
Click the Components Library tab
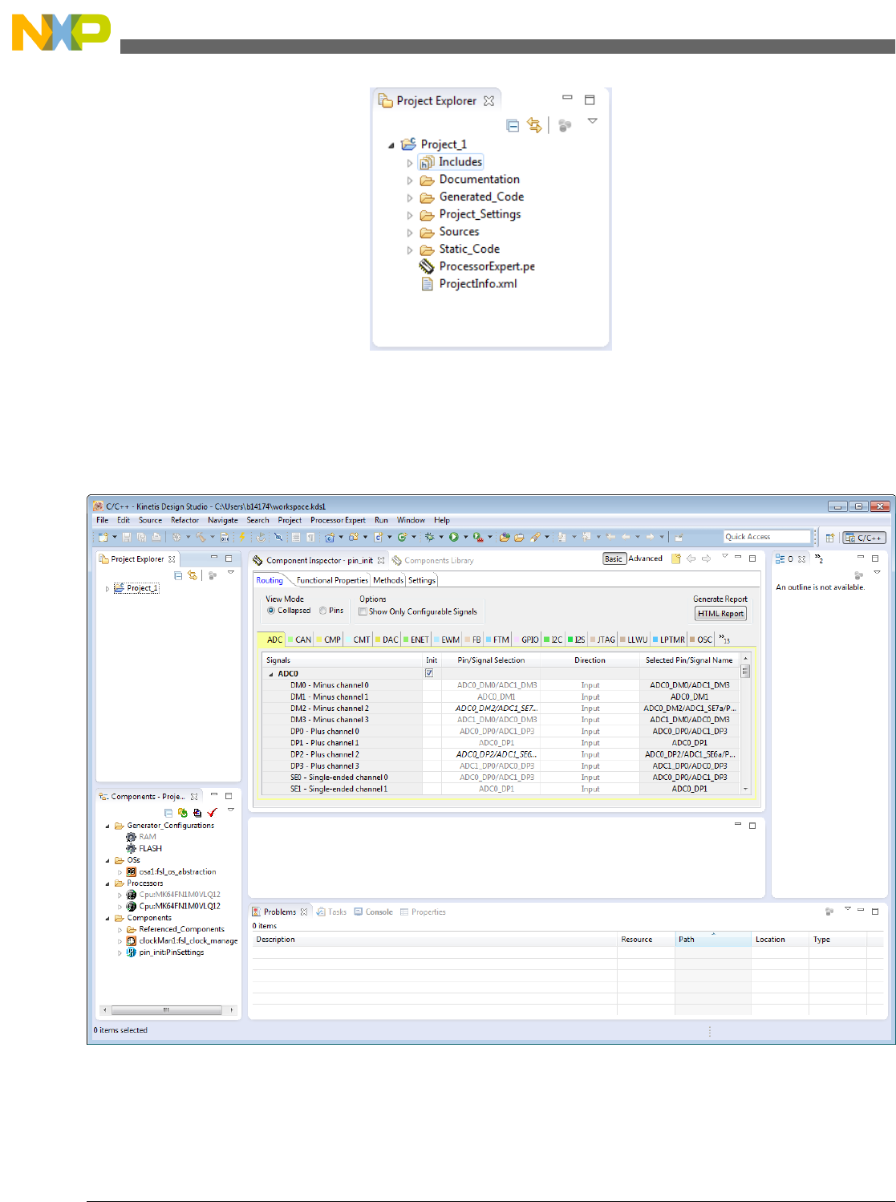click(x=433, y=561)
